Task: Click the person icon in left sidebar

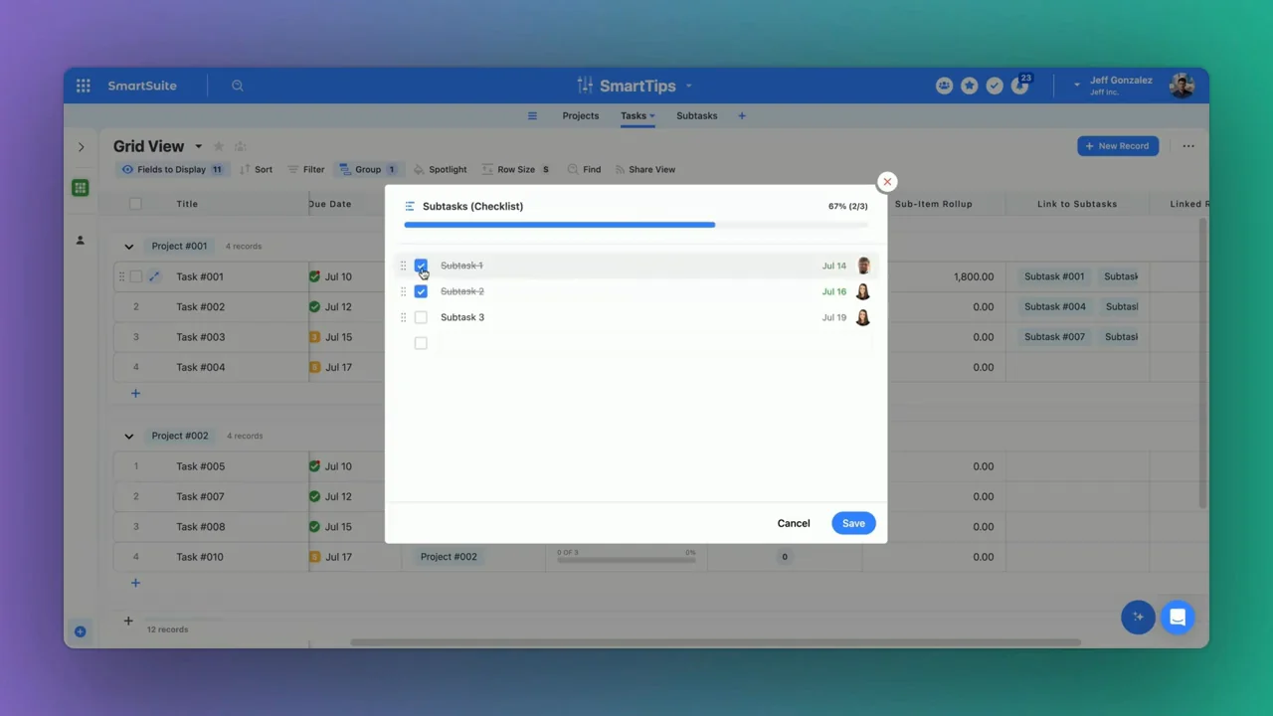Action: click(x=81, y=240)
